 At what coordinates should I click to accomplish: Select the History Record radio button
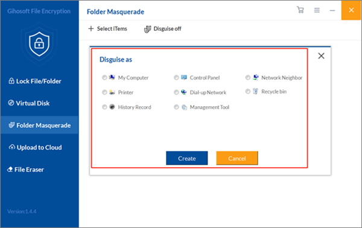[x=104, y=107]
